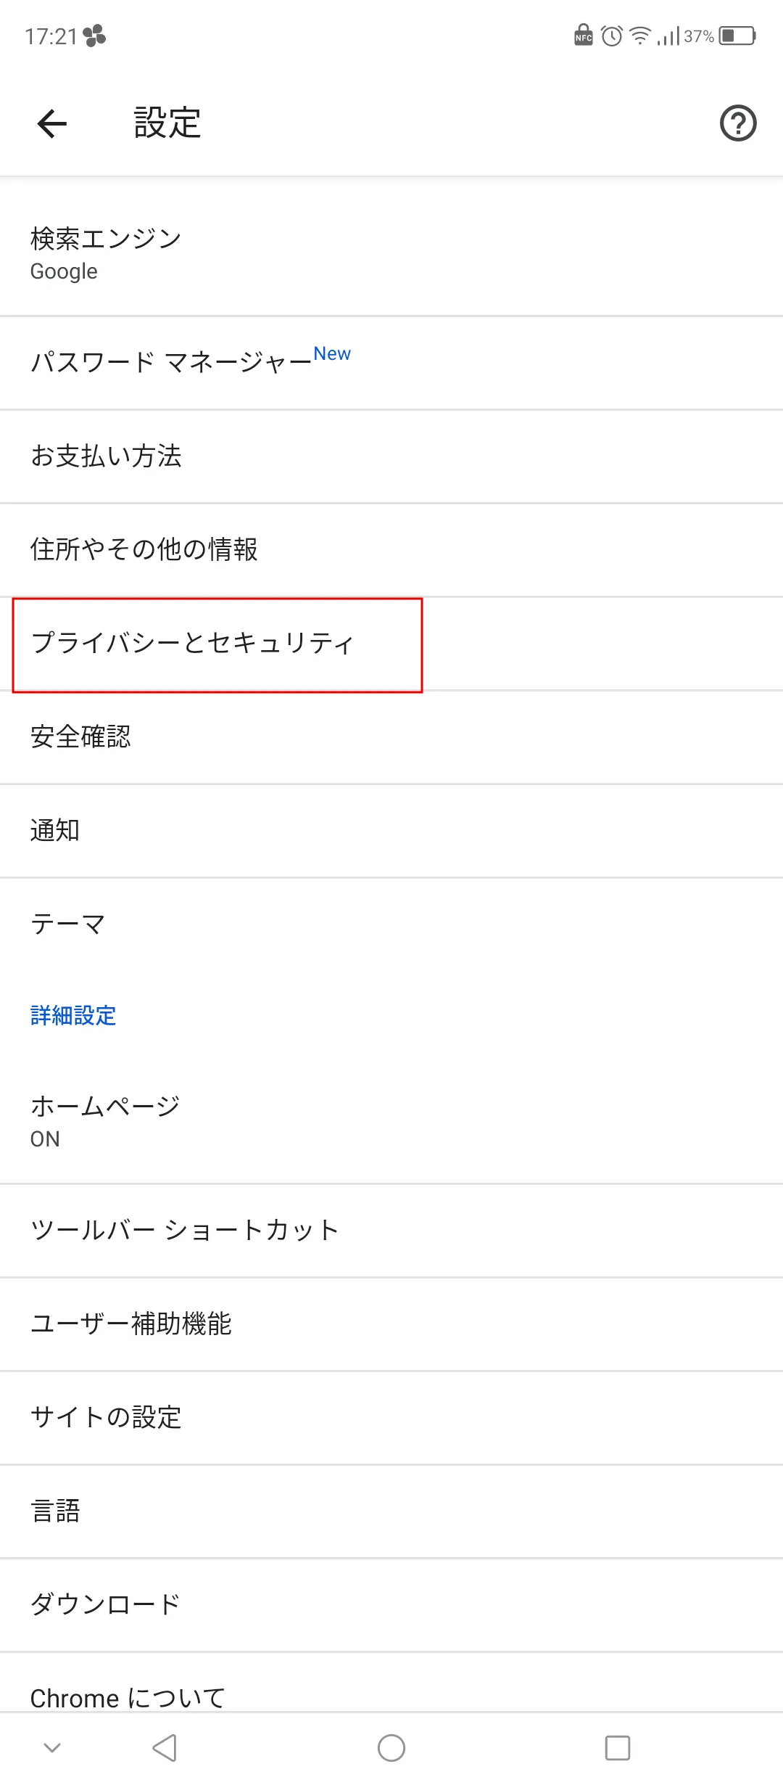Open the help question mark icon
The height and width of the screenshot is (1785, 783).
tap(737, 123)
